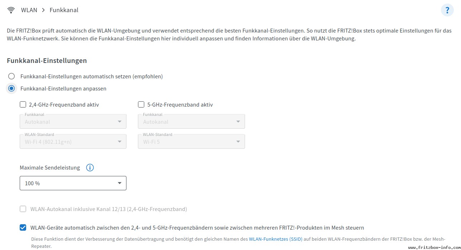Click the info icon beside Maximale Sendeleistung

[x=90, y=167]
